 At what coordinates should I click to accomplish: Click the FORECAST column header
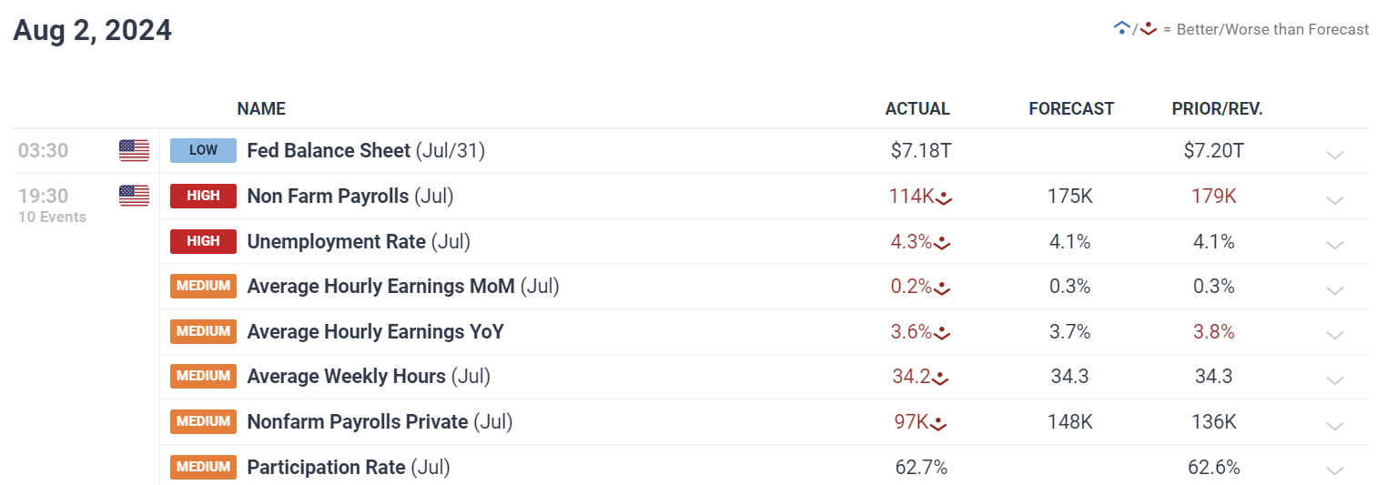tap(1071, 108)
